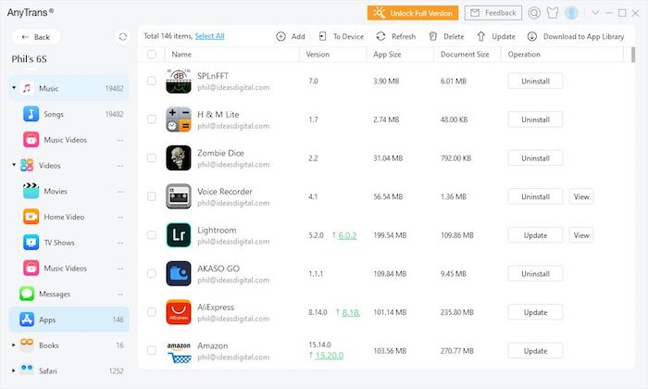648x389 pixels.
Task: Click the AKASO GO camera icon
Action: [179, 273]
